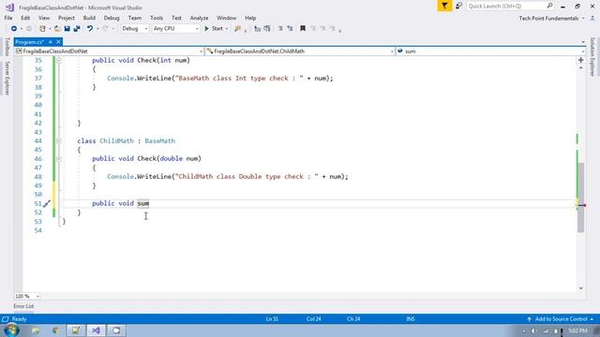Click the Comment Out Selected Lines icon
This screenshot has height=337, width=600.
258,29
